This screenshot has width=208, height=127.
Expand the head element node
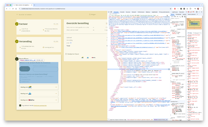(x=109, y=27)
